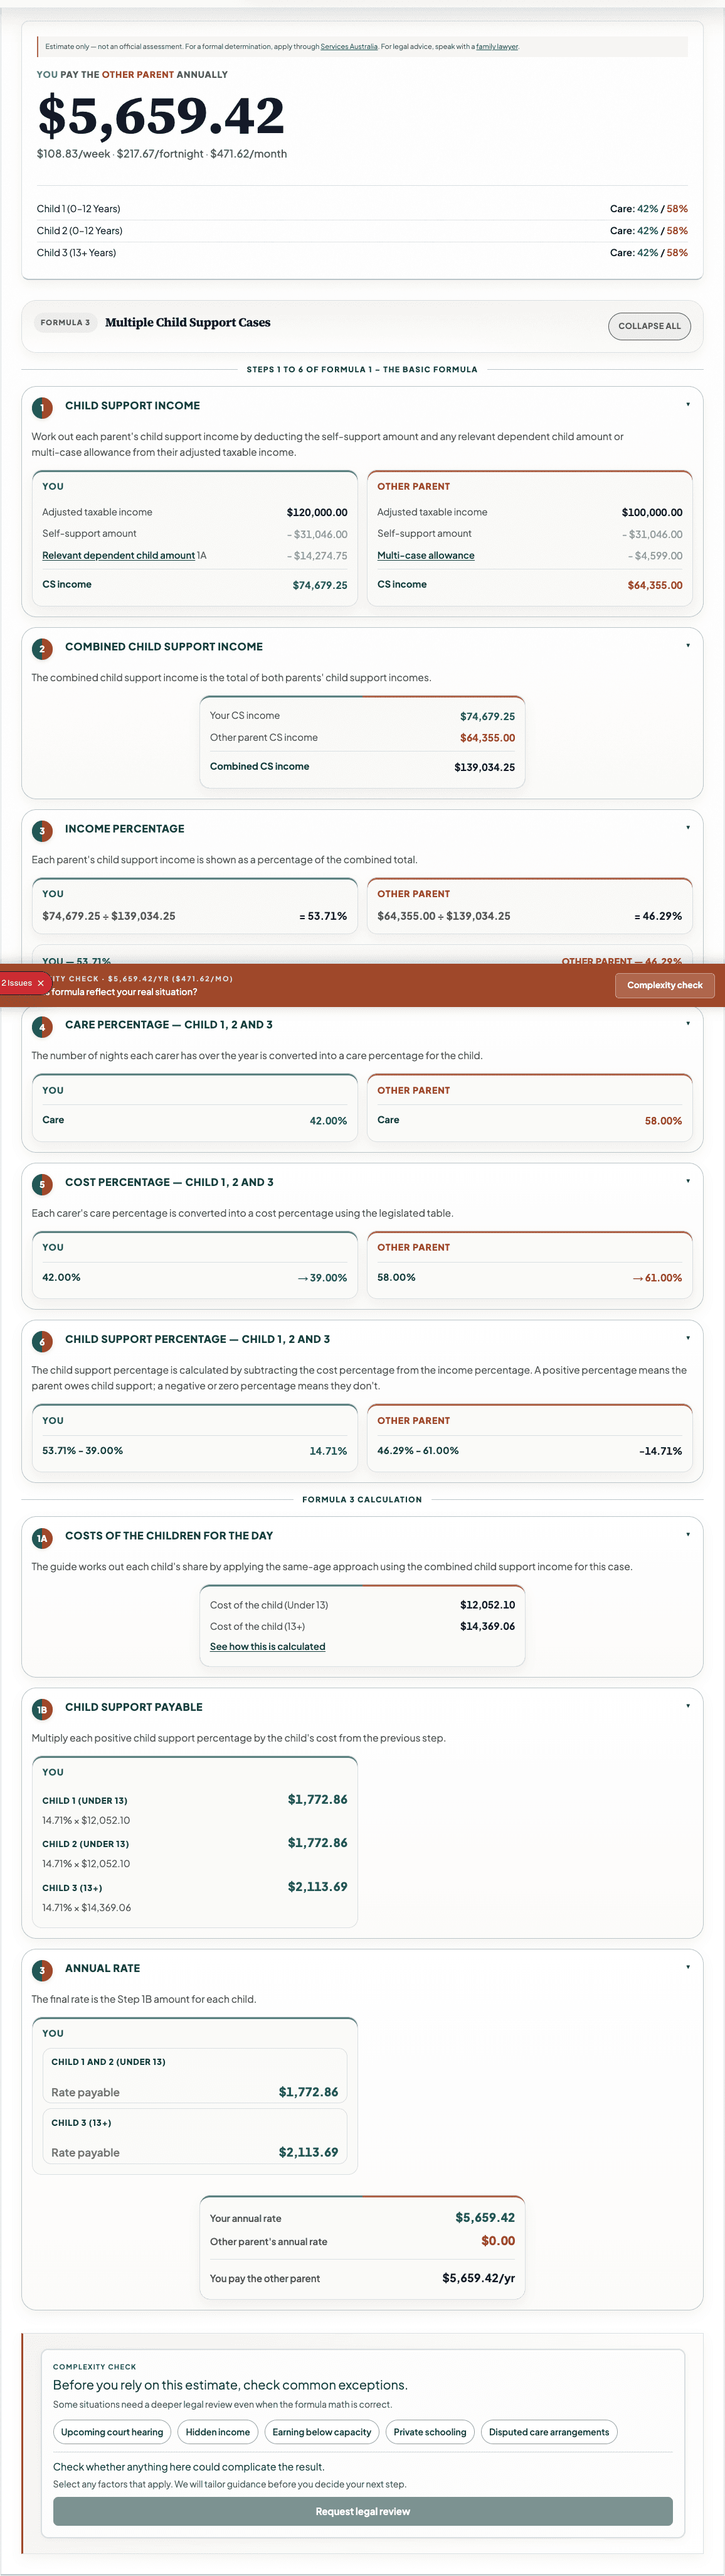This screenshot has width=725, height=2576.
Task: Open the Services Australia link
Action: click(349, 47)
